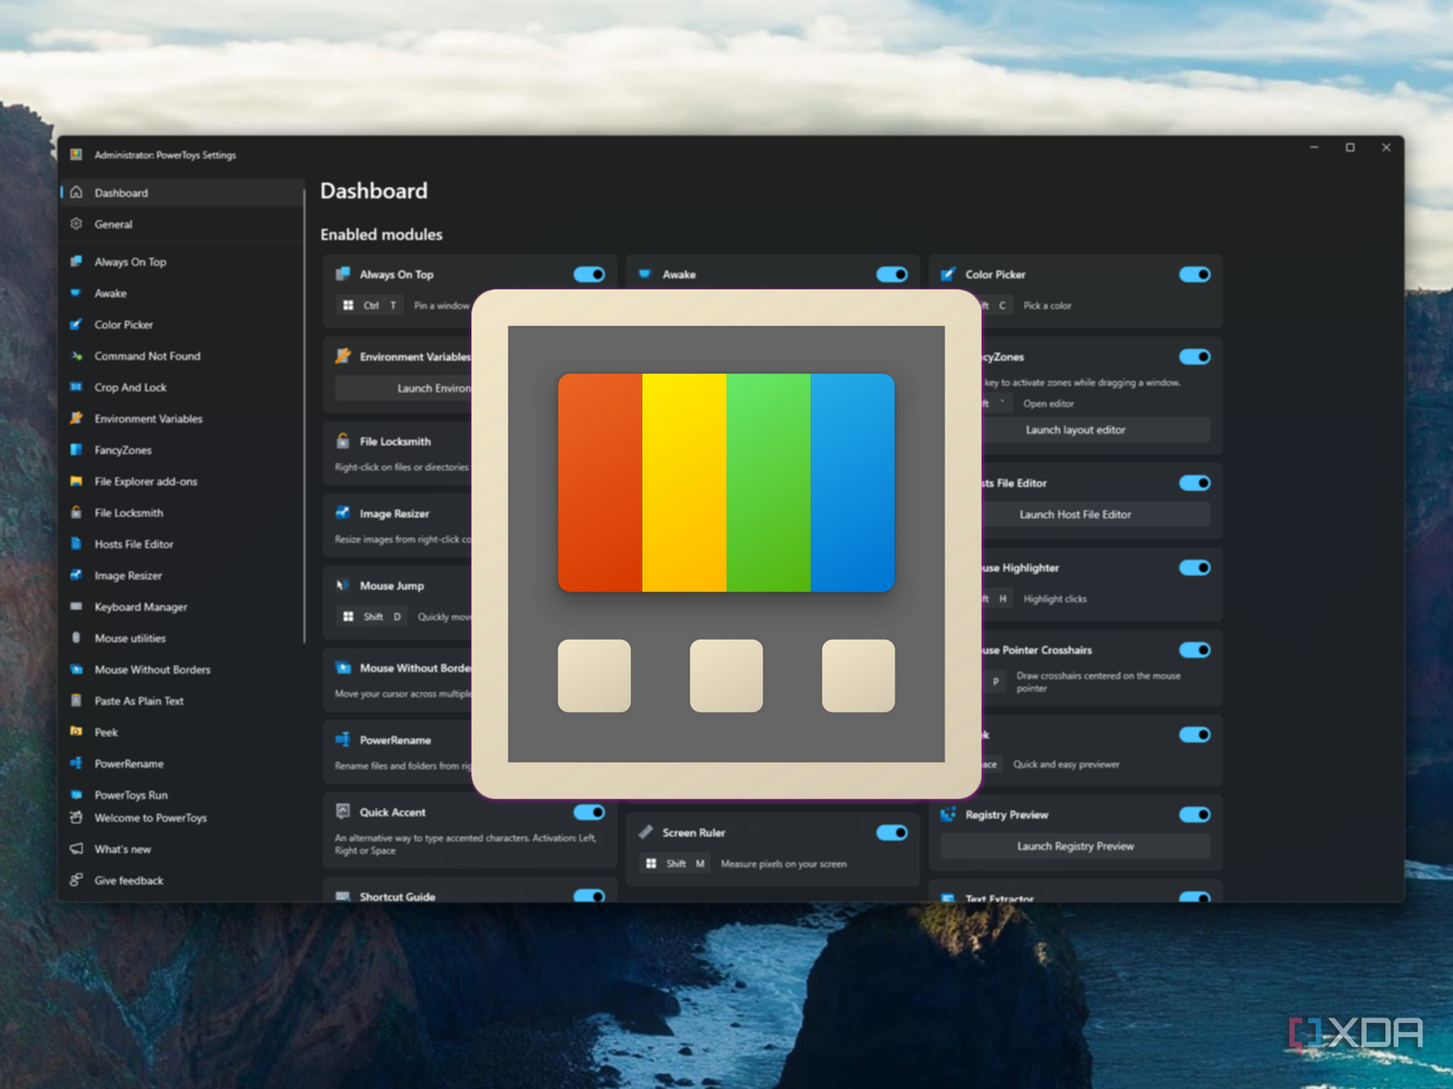This screenshot has width=1453, height=1089.
Task: Open Peek via its sidebar icon
Action: [76, 731]
